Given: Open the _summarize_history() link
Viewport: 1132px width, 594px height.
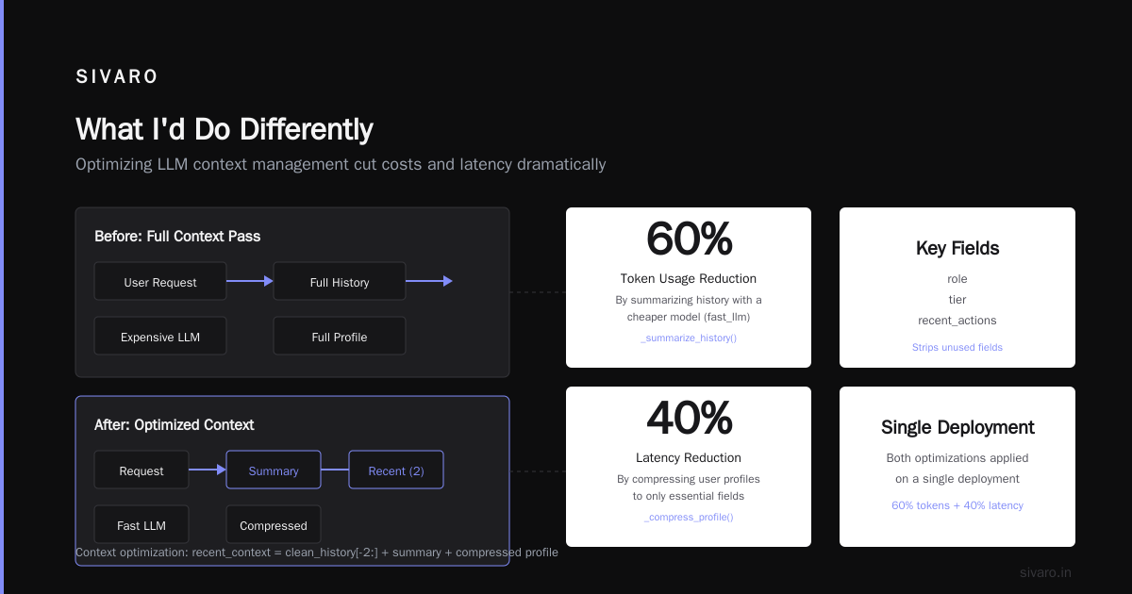Looking at the screenshot, I should (x=689, y=338).
